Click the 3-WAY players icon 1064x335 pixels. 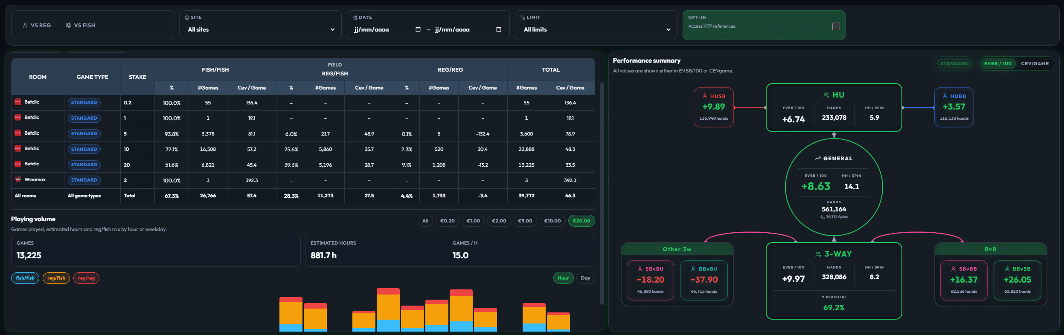tap(818, 254)
